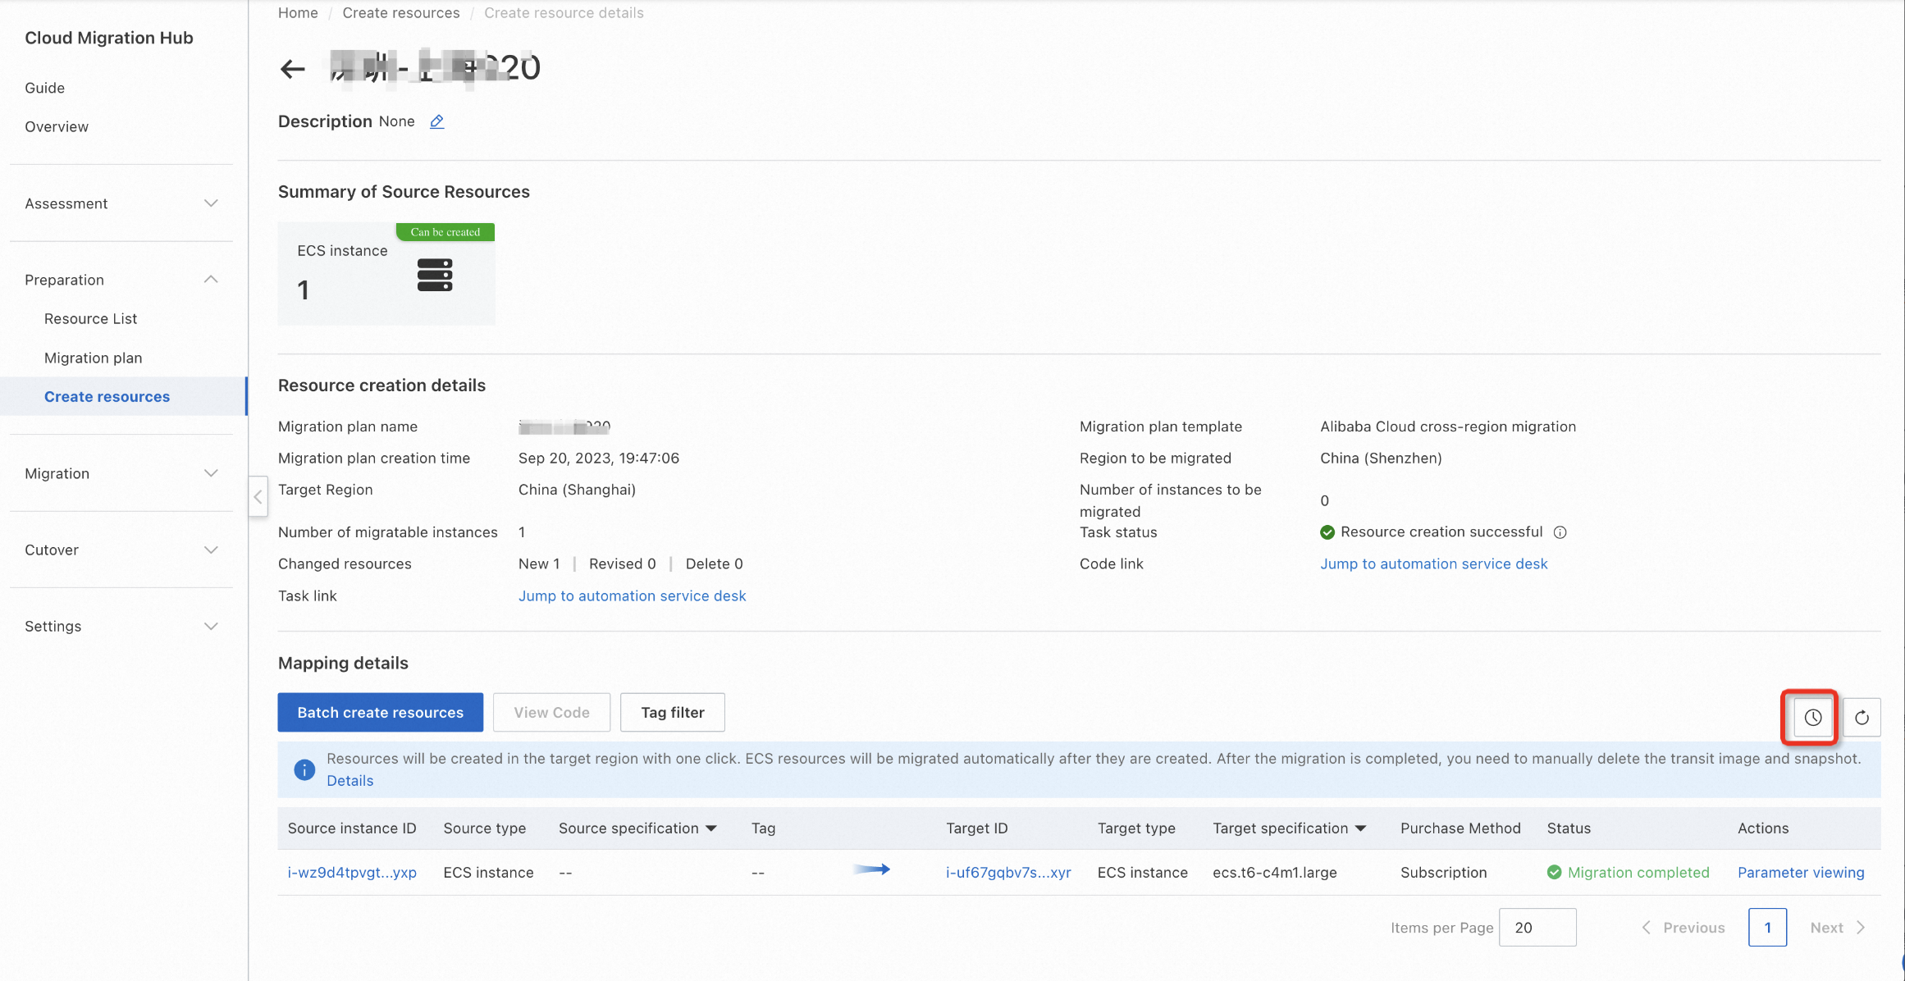The image size is (1905, 981).
Task: Click the Subscription purchase method cell
Action: tap(1444, 872)
